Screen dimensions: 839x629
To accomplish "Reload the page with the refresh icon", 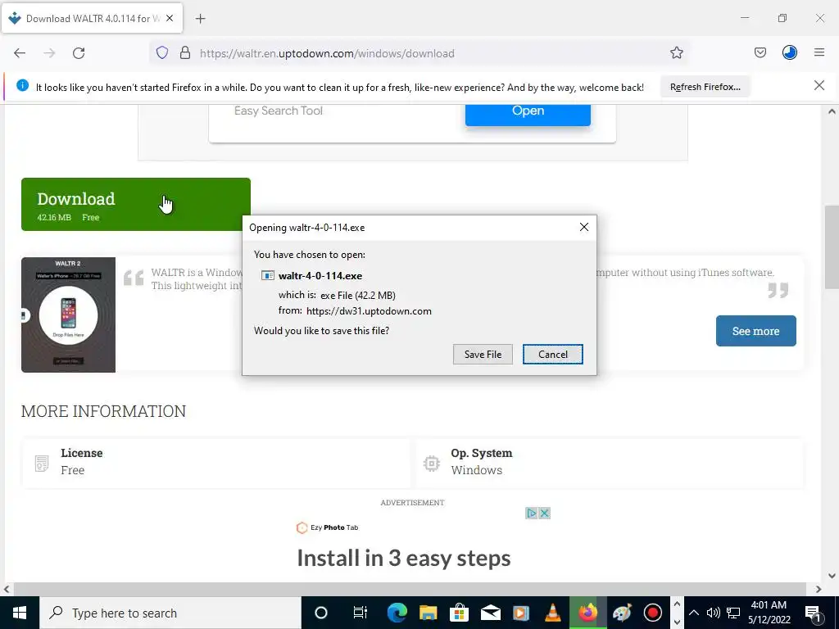I will coord(79,53).
